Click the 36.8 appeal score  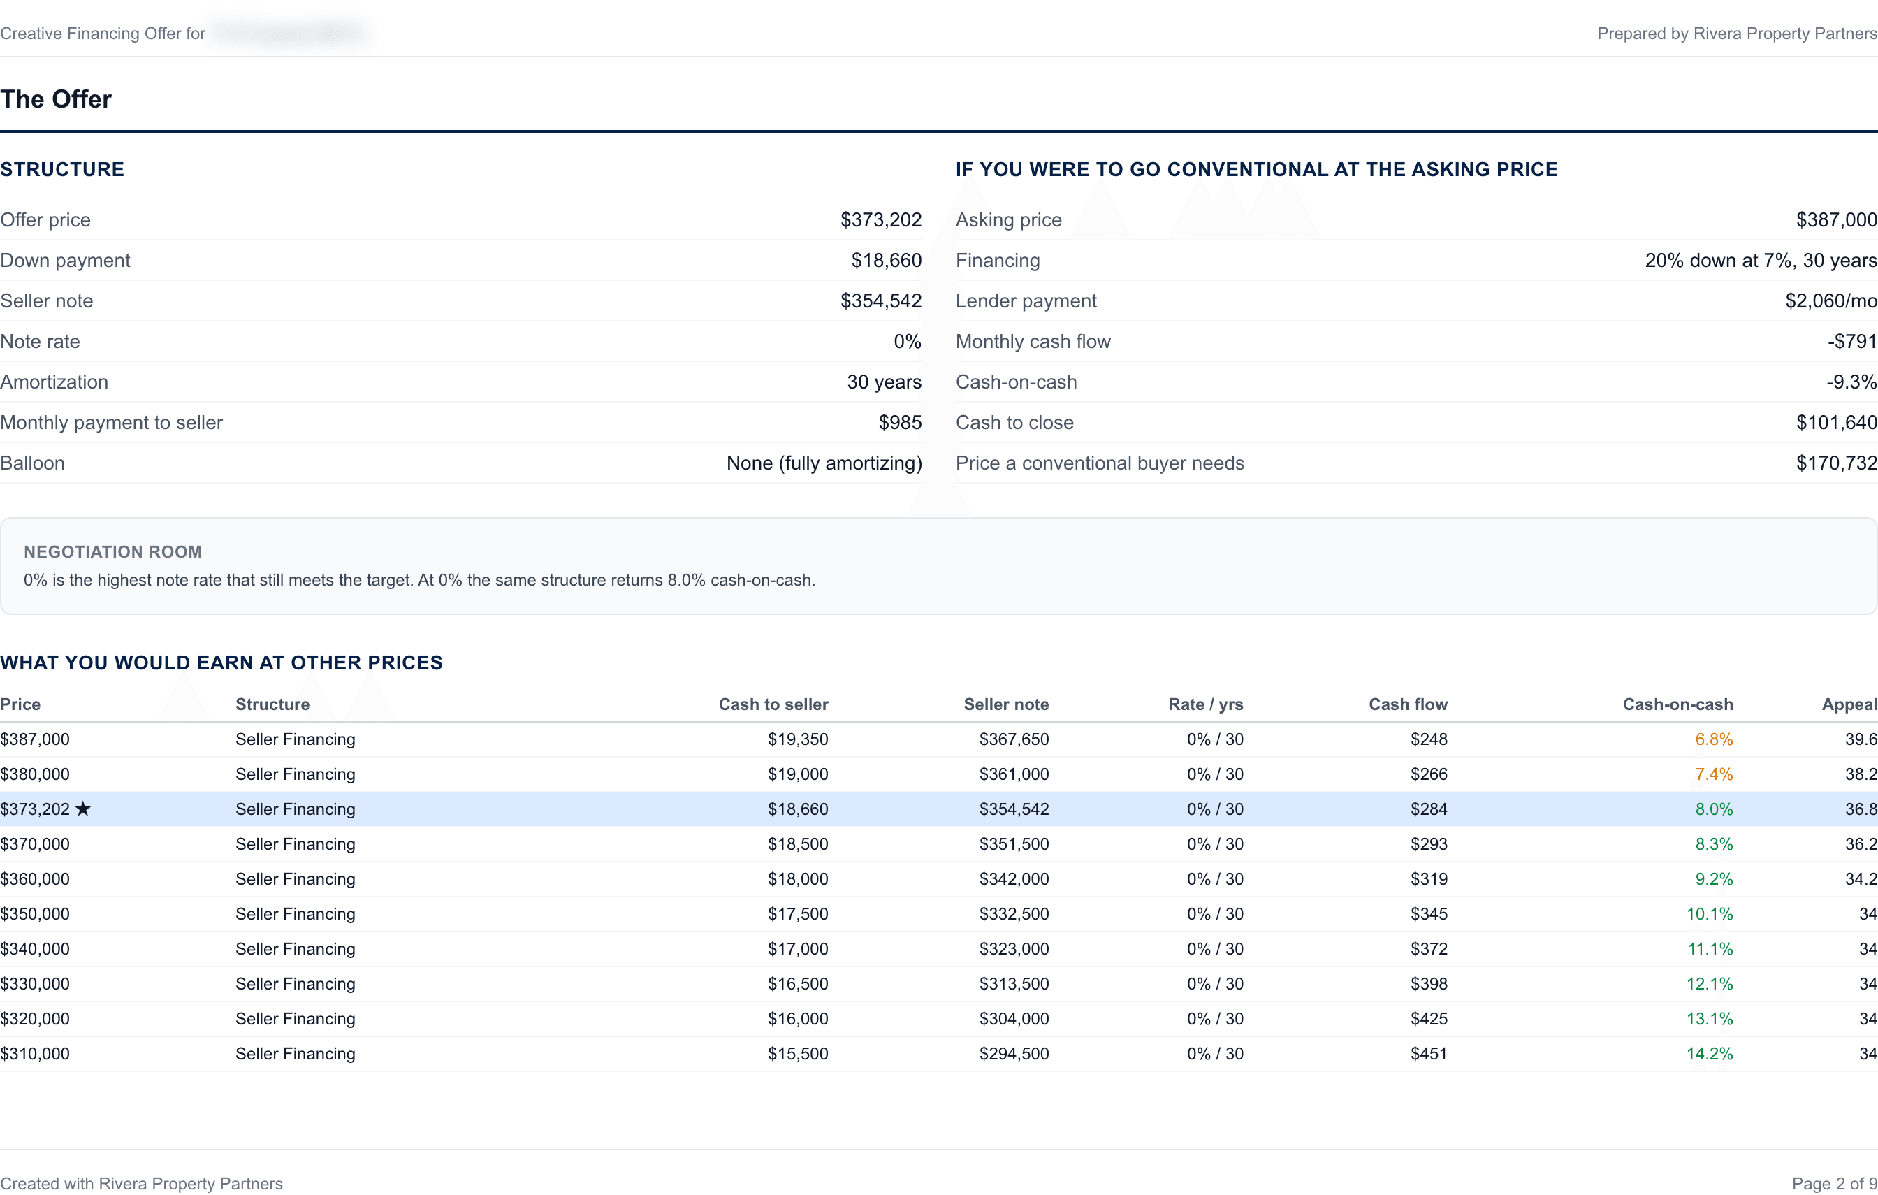[x=1861, y=809]
